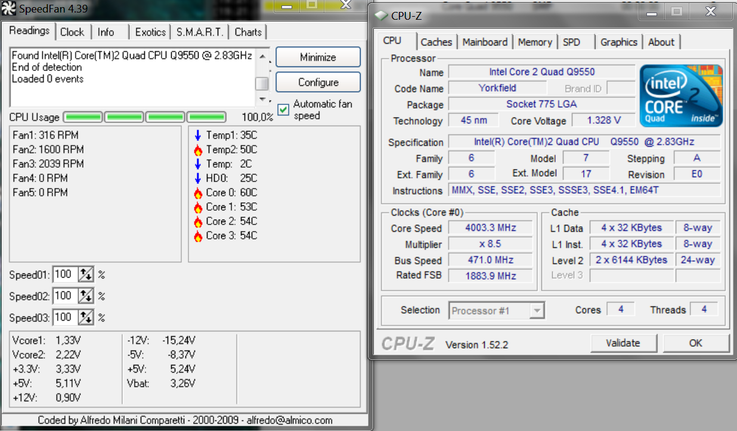The width and height of the screenshot is (737, 431).
Task: Disable Automatic fan speed
Action: (x=283, y=110)
